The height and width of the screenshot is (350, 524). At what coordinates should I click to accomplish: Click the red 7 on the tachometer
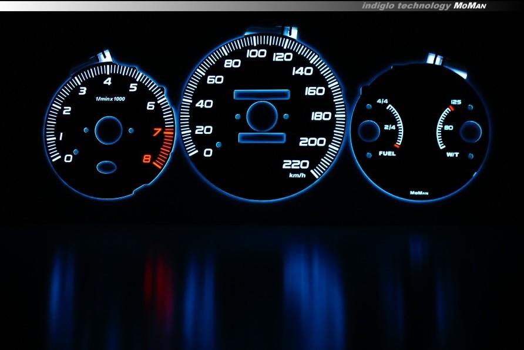[156, 132]
